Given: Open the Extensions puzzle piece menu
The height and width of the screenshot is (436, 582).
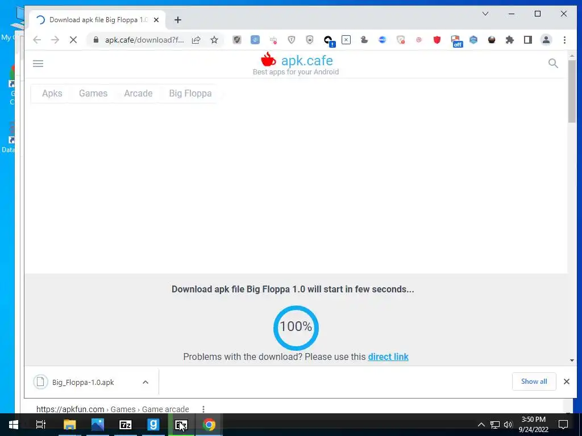Looking at the screenshot, I should click(510, 40).
